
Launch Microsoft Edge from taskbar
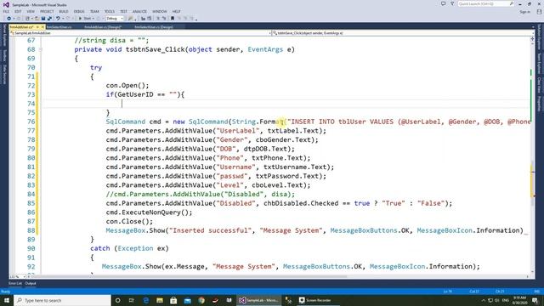point(145,300)
